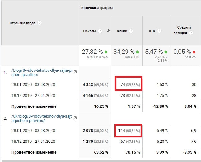Open /blog/8-vidov-tekstov-dlya-sajta-pishem-pravilno/ link

click(x=42, y=73)
